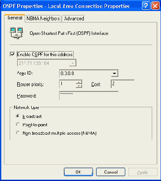
Task: Click the Cancel button
Action: point(111,172)
